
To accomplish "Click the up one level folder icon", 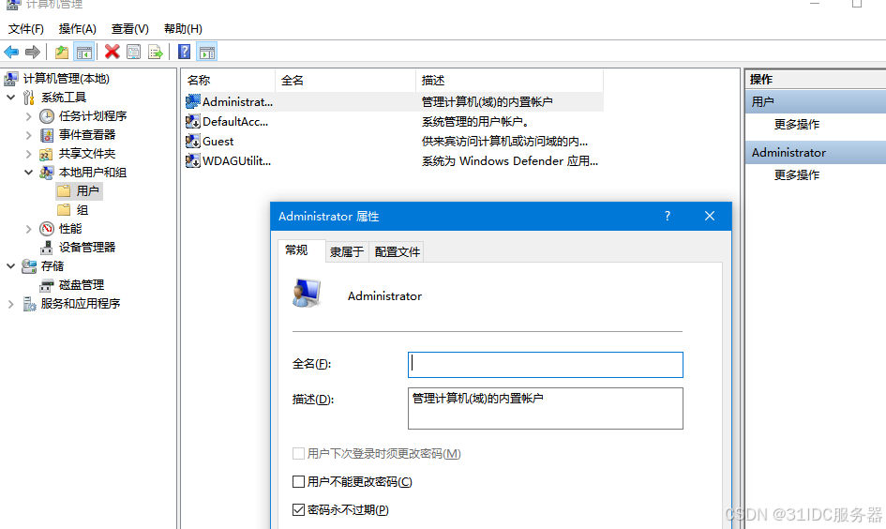I will click(x=62, y=53).
